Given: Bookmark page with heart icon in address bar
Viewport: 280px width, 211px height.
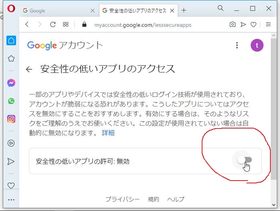Looking at the screenshot, I should coord(253,24).
